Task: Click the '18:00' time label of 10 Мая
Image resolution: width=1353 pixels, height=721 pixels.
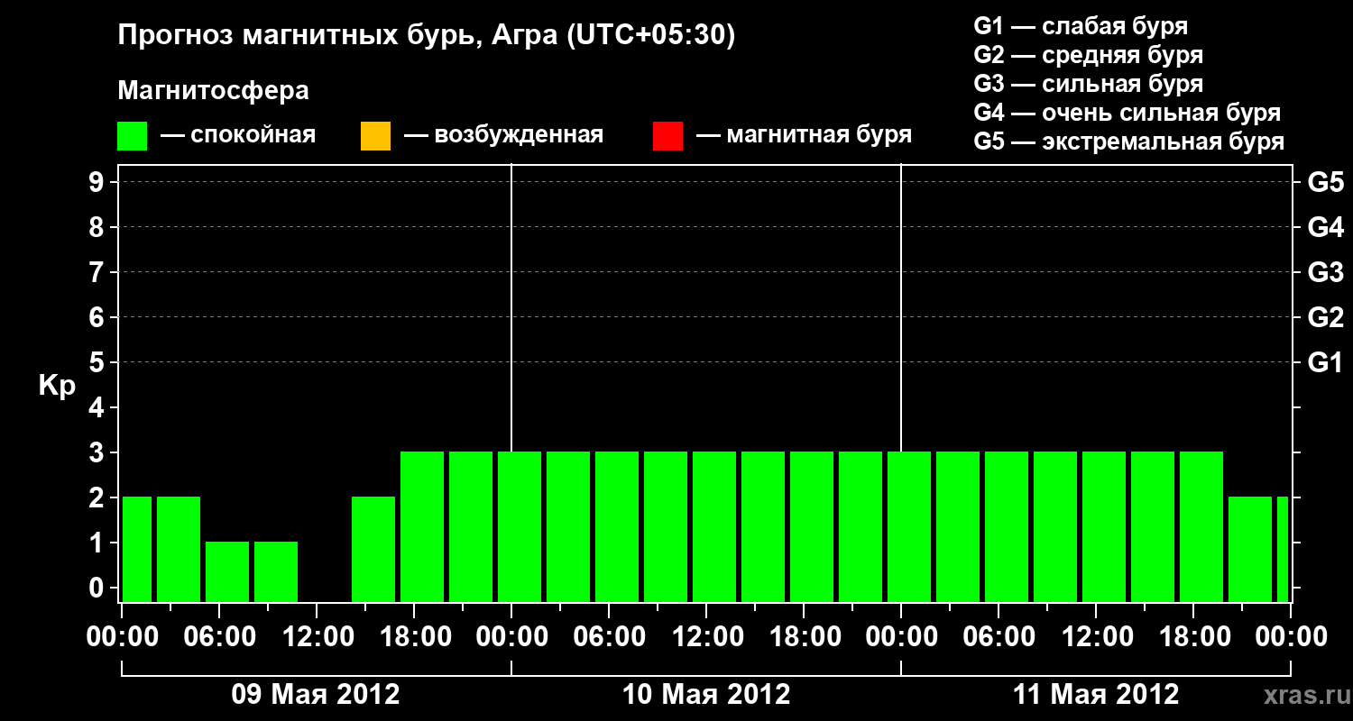Action: coord(804,637)
